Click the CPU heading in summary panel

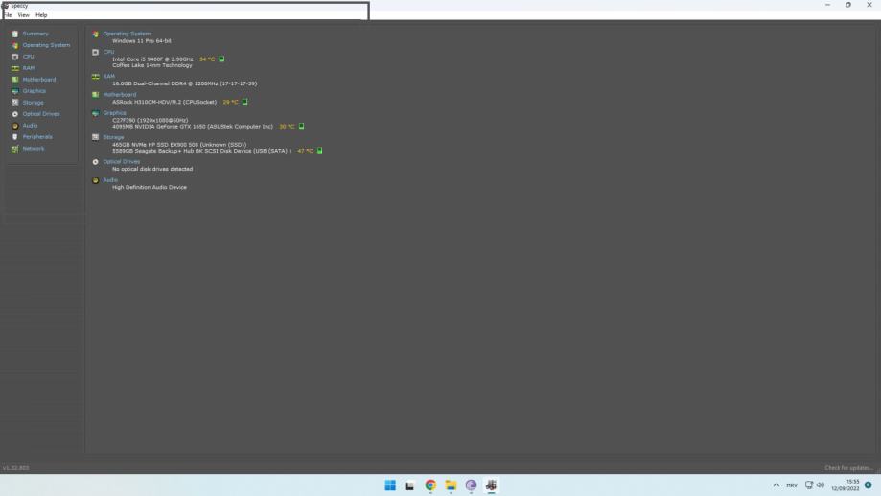click(x=108, y=52)
